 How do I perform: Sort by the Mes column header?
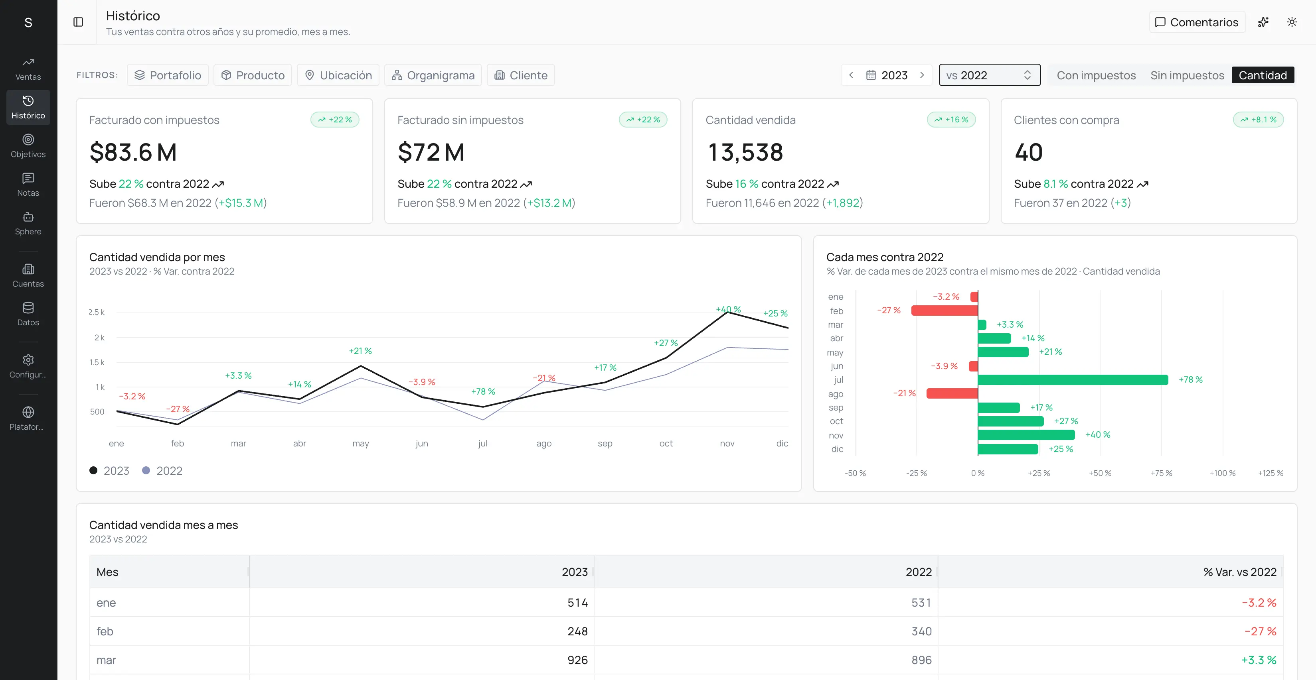pyautogui.click(x=169, y=572)
